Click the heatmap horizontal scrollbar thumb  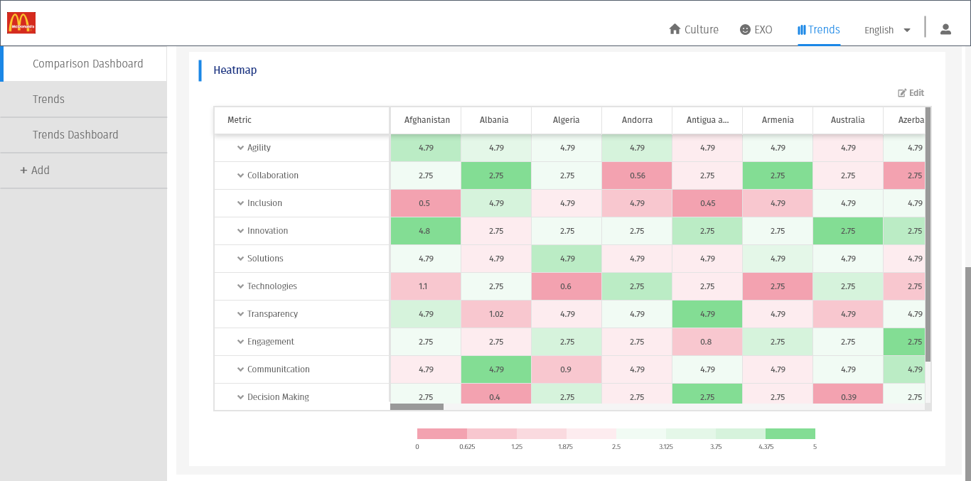[x=417, y=407]
